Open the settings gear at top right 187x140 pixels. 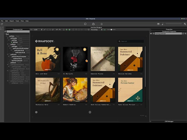[185, 24]
